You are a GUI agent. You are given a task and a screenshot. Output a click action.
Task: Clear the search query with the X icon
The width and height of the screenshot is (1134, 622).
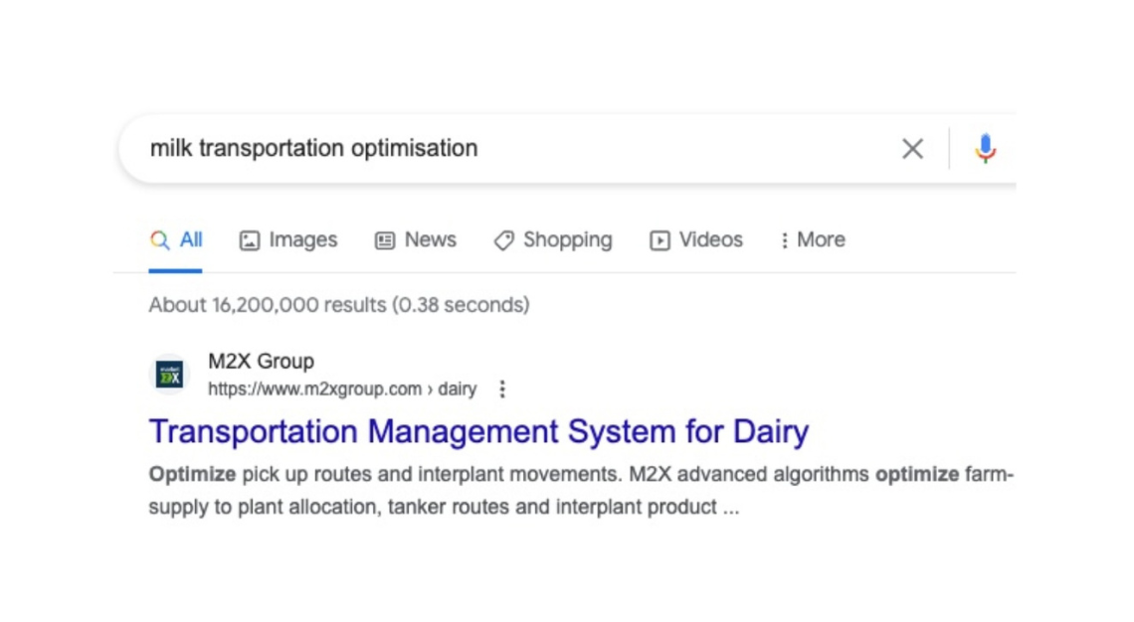[911, 149]
